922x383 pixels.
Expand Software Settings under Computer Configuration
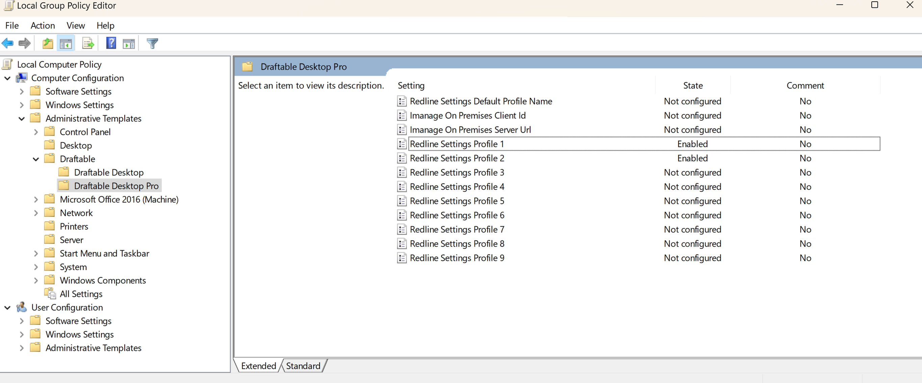pyautogui.click(x=22, y=92)
